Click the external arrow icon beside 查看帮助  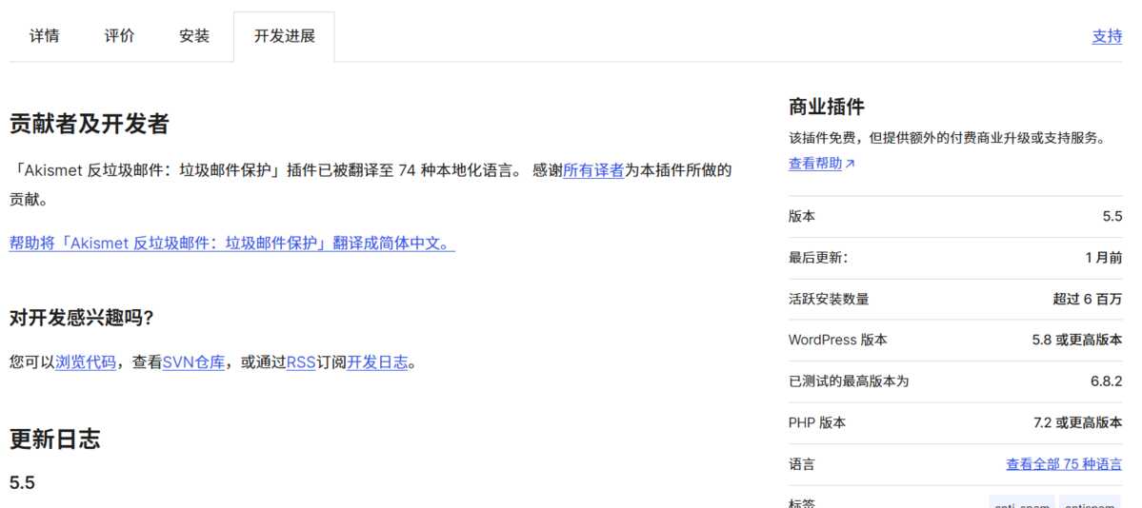[851, 164]
